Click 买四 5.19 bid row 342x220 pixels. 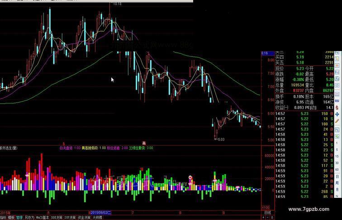coord(304,57)
